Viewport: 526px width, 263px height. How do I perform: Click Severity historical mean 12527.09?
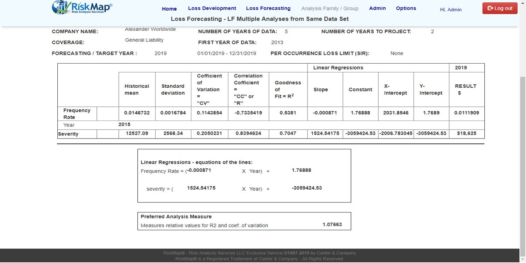tap(137, 133)
